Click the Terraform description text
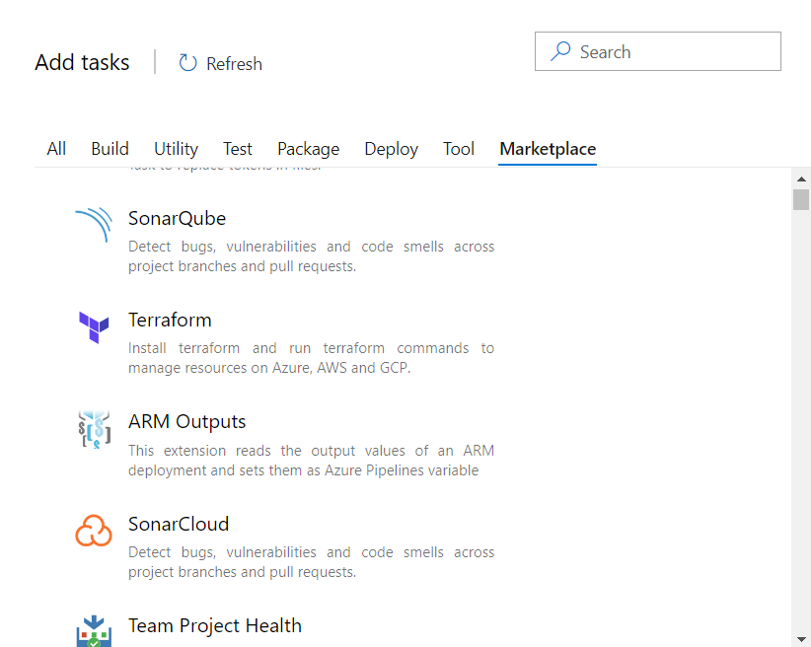Screen dimensions: 811x647 pyautogui.click(x=312, y=358)
